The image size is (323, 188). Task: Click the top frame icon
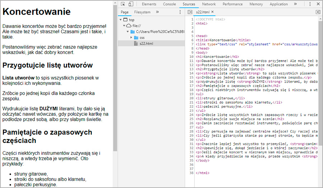pos(125,20)
